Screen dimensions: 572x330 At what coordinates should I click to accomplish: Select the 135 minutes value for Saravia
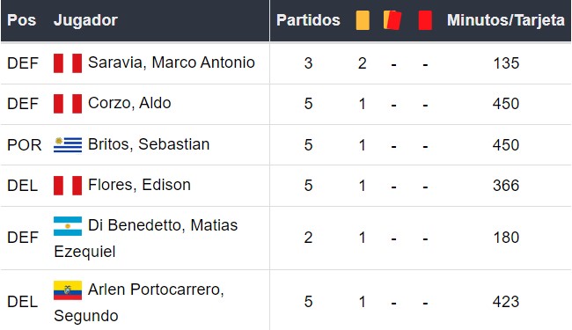pos(506,63)
